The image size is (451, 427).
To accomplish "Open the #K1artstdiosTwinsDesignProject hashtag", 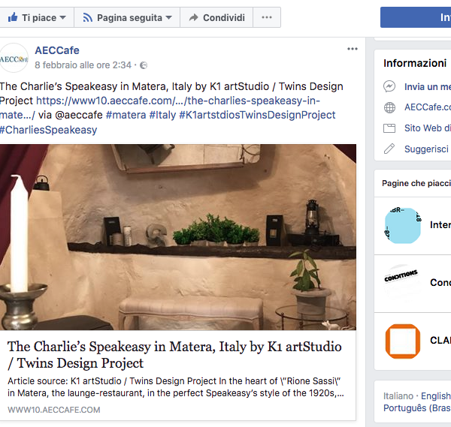I will pyautogui.click(x=257, y=115).
